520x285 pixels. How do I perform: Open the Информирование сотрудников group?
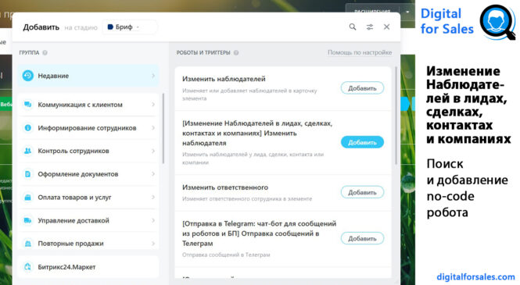pyautogui.click(x=88, y=128)
